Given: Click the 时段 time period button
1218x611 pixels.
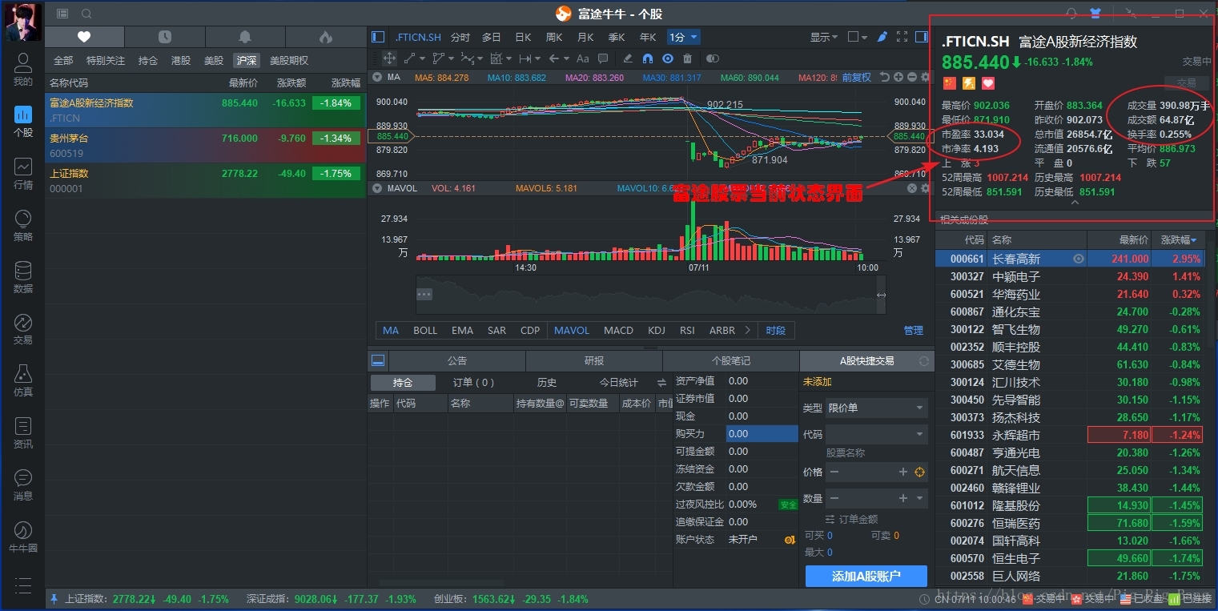Looking at the screenshot, I should [x=776, y=330].
